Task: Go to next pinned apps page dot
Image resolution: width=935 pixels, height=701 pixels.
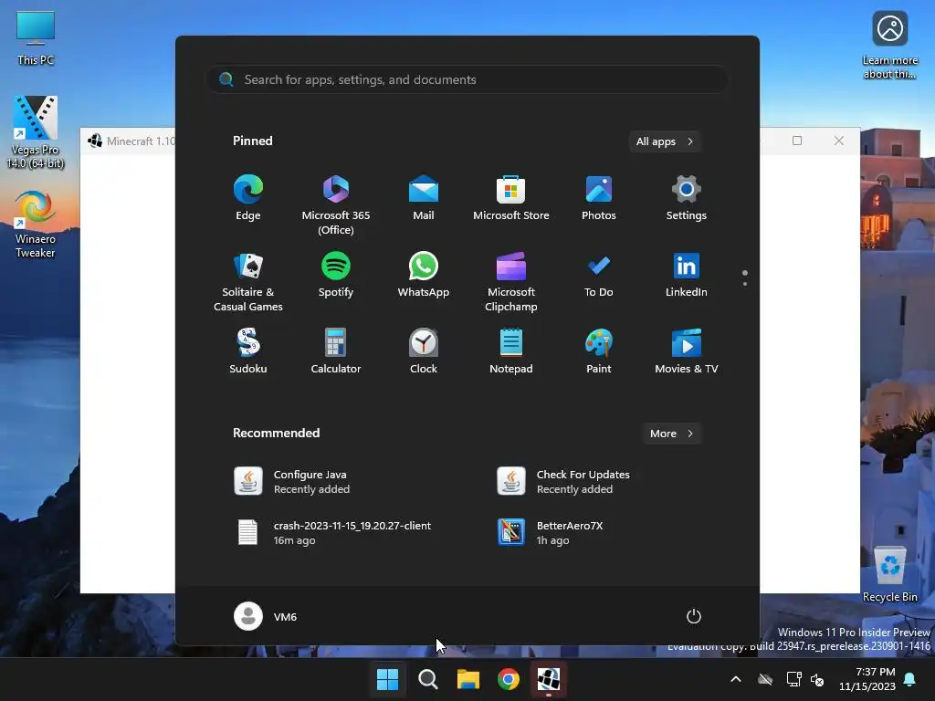Action: click(745, 284)
